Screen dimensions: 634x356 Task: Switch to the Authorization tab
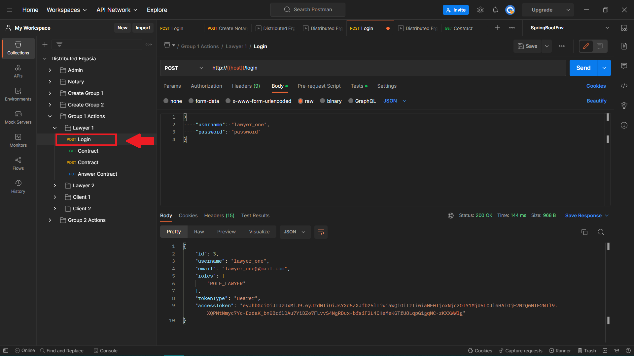click(x=206, y=86)
